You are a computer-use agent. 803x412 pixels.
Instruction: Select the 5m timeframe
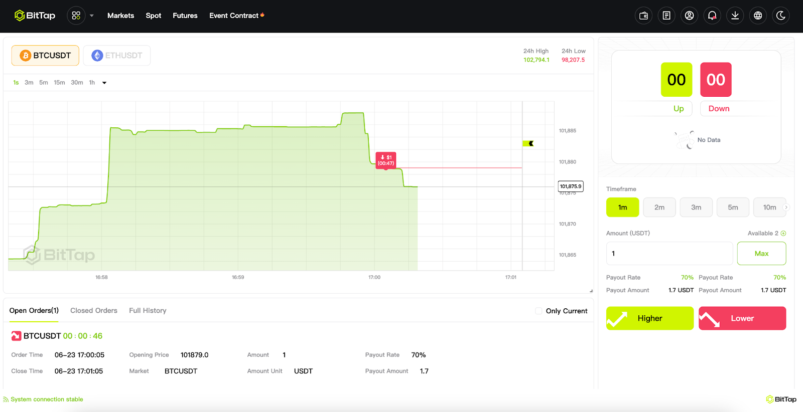coord(733,208)
